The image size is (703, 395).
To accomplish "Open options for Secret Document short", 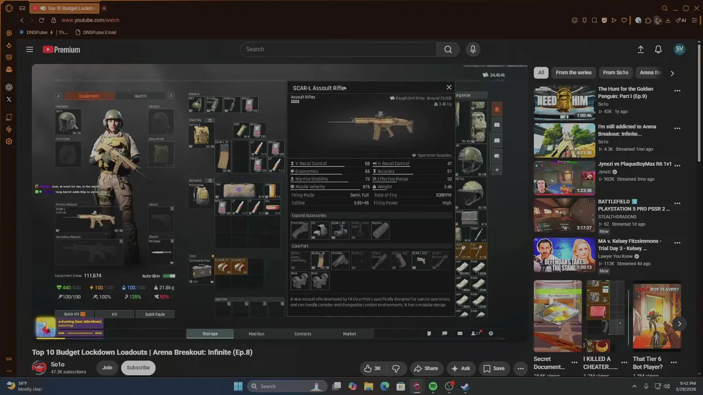I will tap(574, 363).
